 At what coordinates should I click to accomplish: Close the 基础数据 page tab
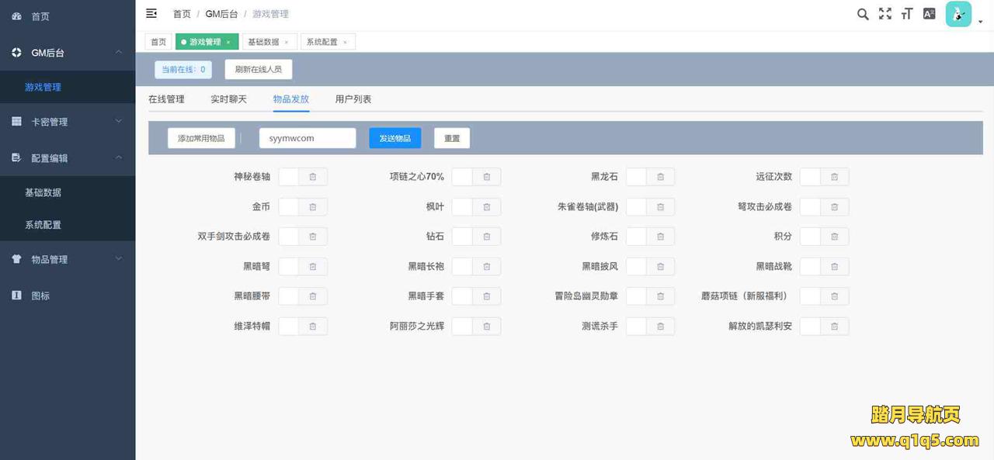click(x=287, y=43)
